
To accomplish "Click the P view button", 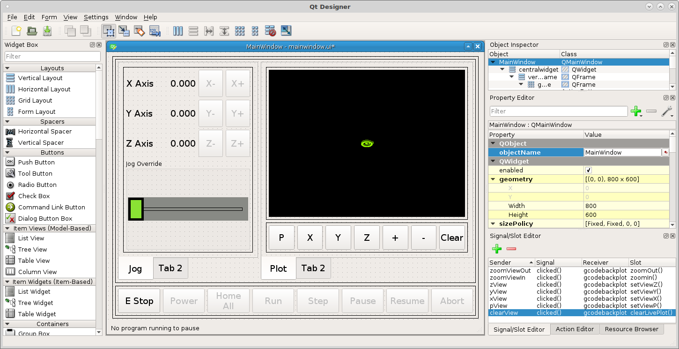I will (x=281, y=238).
